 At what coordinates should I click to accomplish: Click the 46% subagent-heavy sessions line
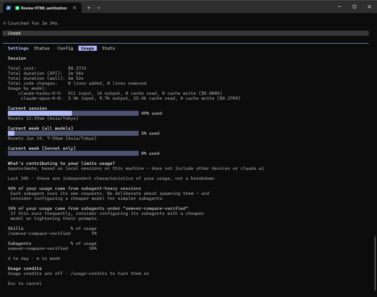(x=74, y=188)
